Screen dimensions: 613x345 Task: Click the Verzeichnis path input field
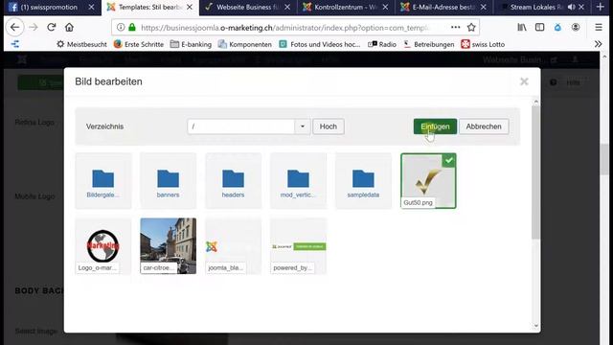coord(240,126)
